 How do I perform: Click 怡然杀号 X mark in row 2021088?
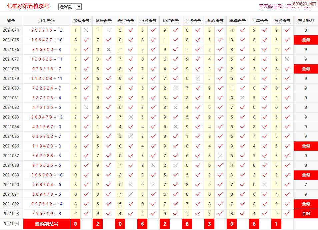pyautogui.click(x=175, y=165)
